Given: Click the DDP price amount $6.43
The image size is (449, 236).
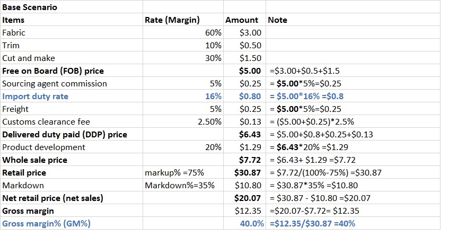Looking at the screenshot, I should 250,135.
